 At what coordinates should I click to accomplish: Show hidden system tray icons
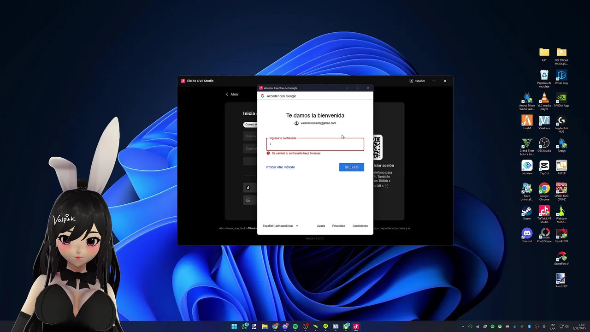(463, 326)
